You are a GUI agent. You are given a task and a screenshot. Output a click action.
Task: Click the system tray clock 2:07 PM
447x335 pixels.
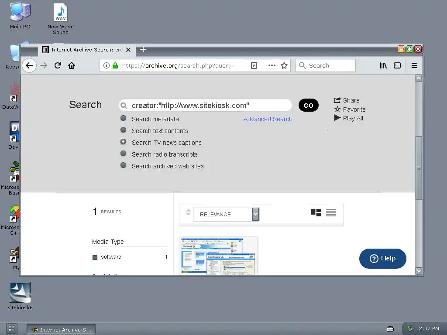click(x=429, y=328)
